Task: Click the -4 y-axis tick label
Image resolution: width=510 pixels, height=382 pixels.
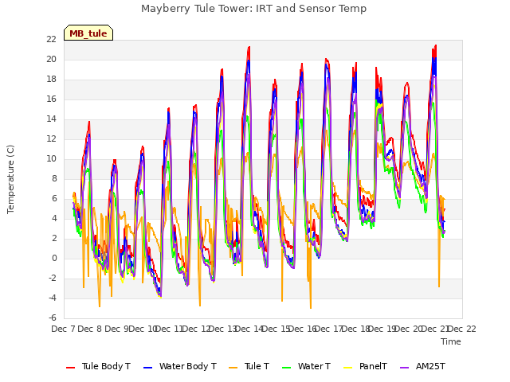Action: [x=53, y=298]
